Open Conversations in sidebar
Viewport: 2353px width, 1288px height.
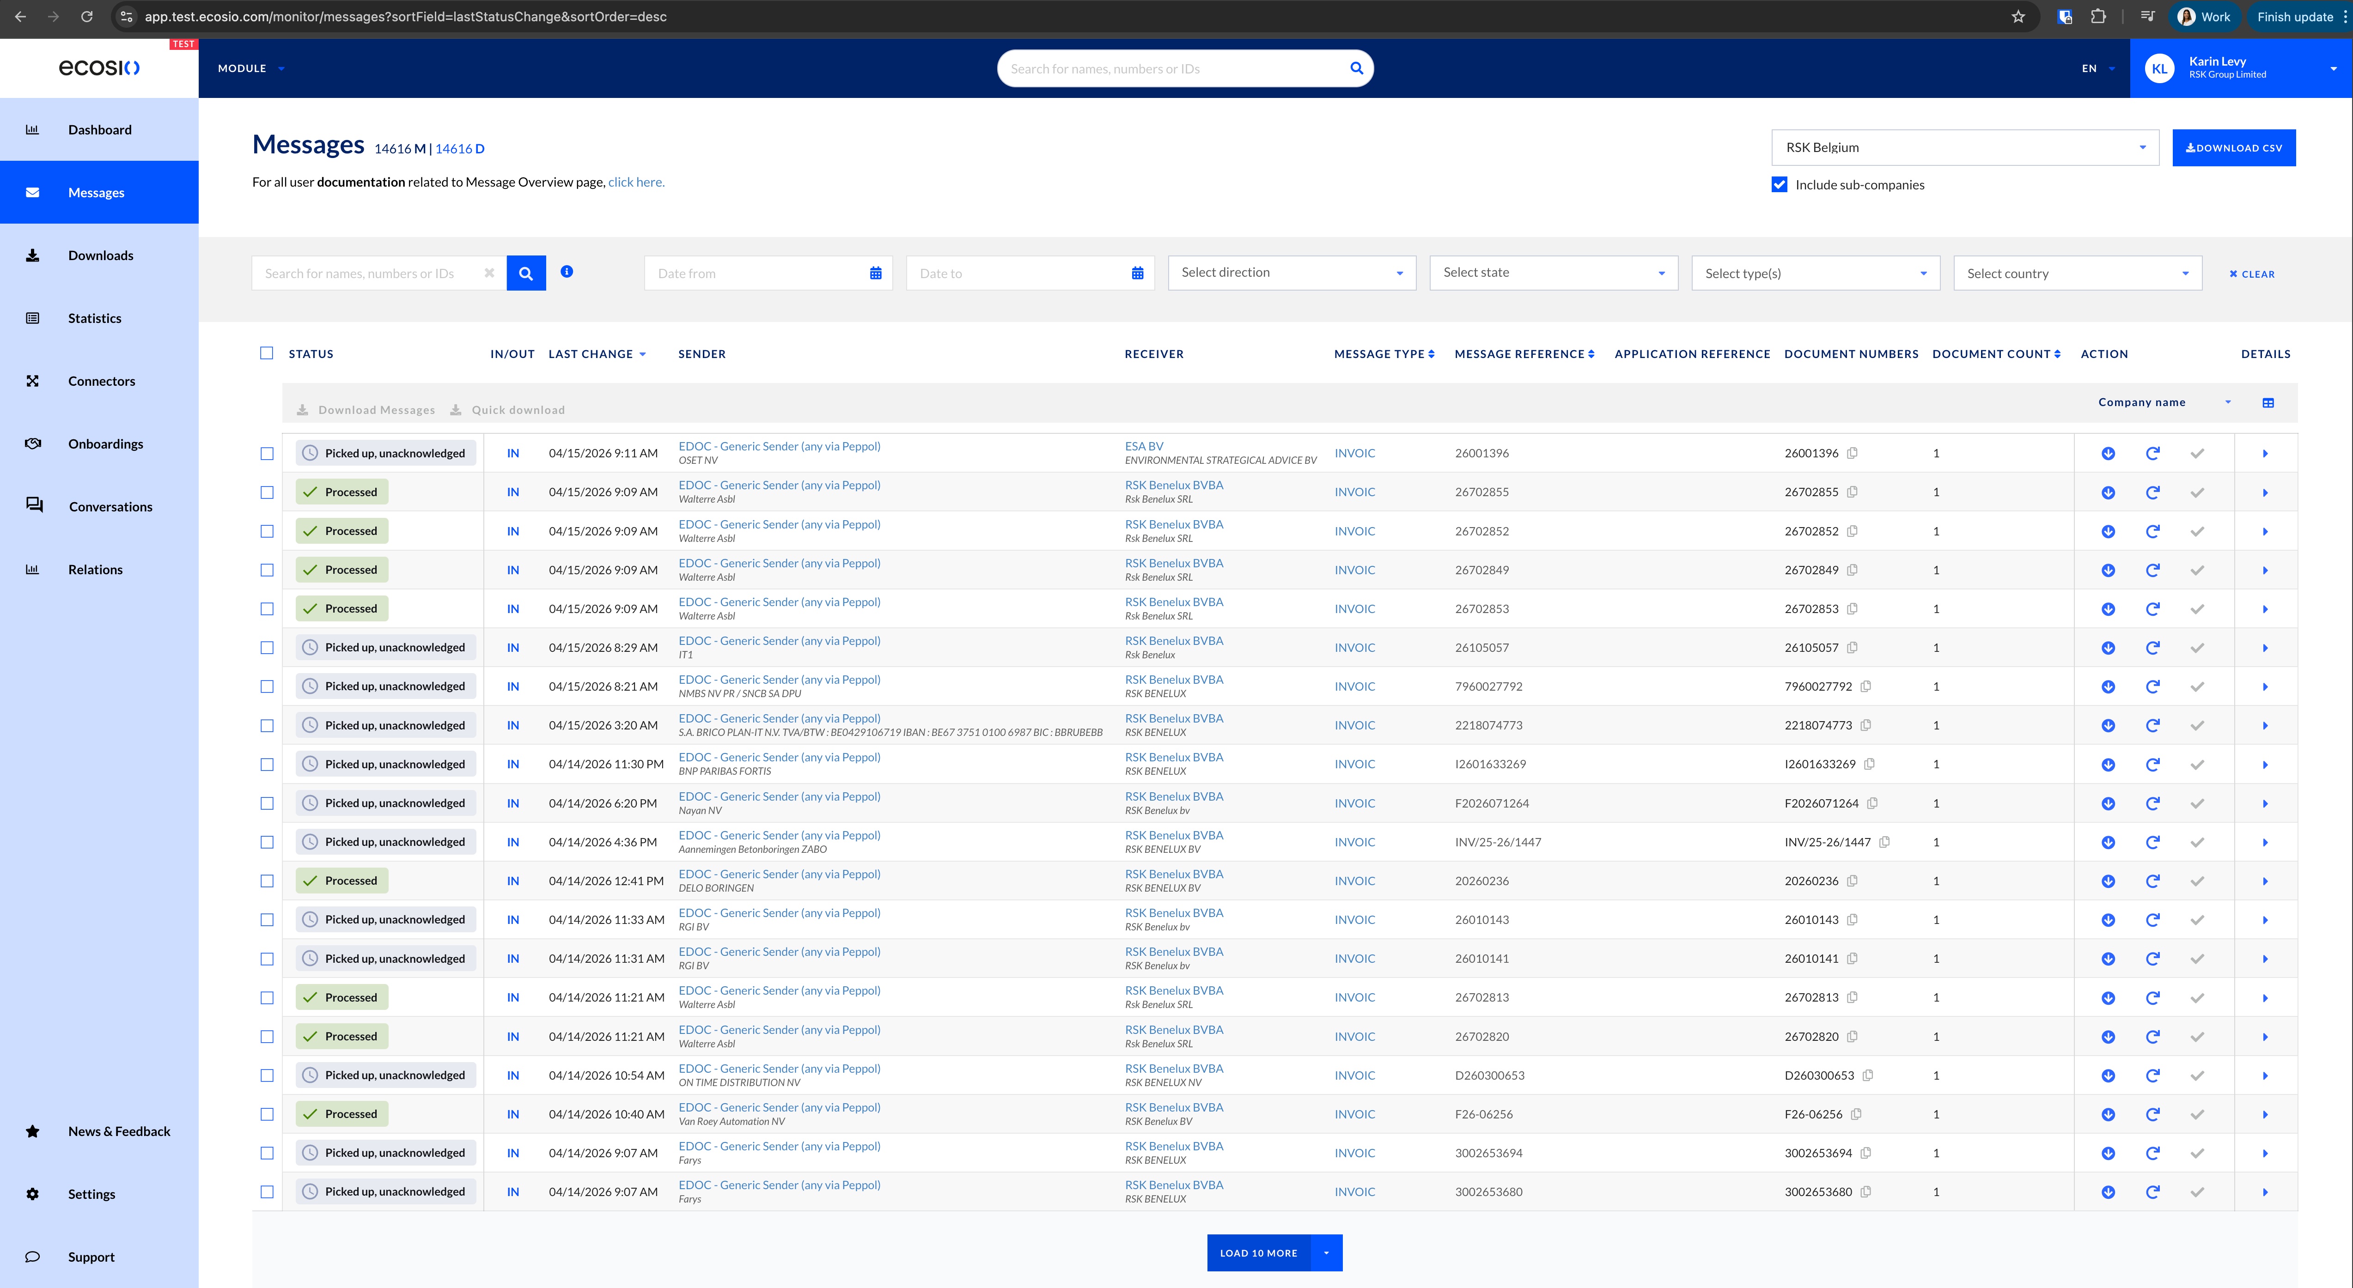pos(99,507)
